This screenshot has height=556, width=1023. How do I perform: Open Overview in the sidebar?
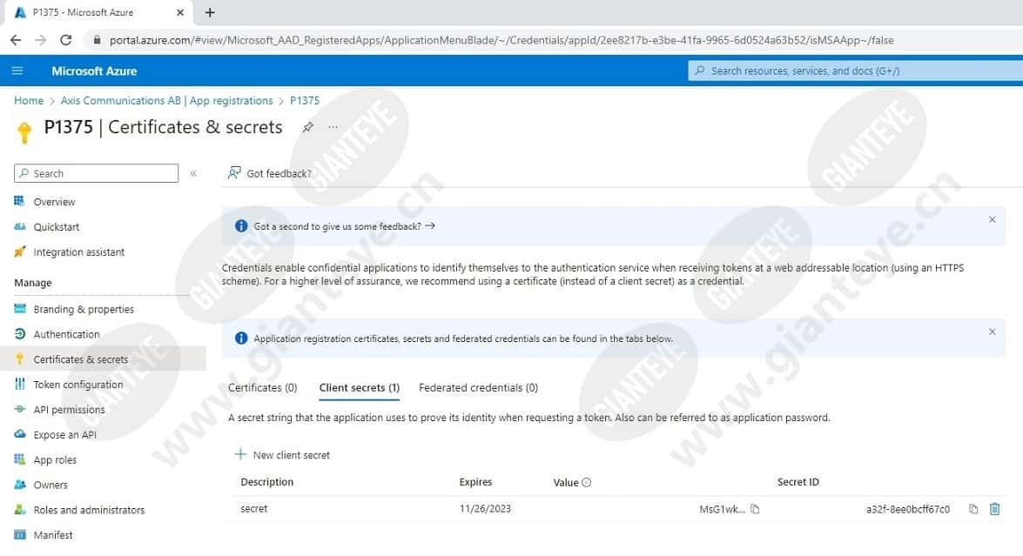54,201
